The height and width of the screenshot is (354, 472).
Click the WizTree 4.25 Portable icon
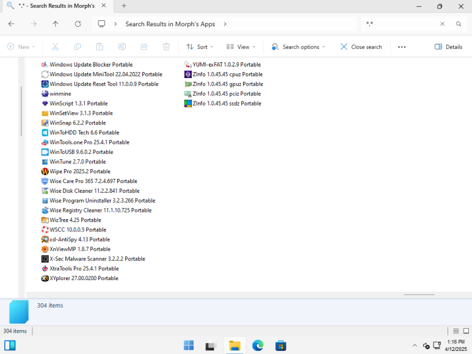45,220
